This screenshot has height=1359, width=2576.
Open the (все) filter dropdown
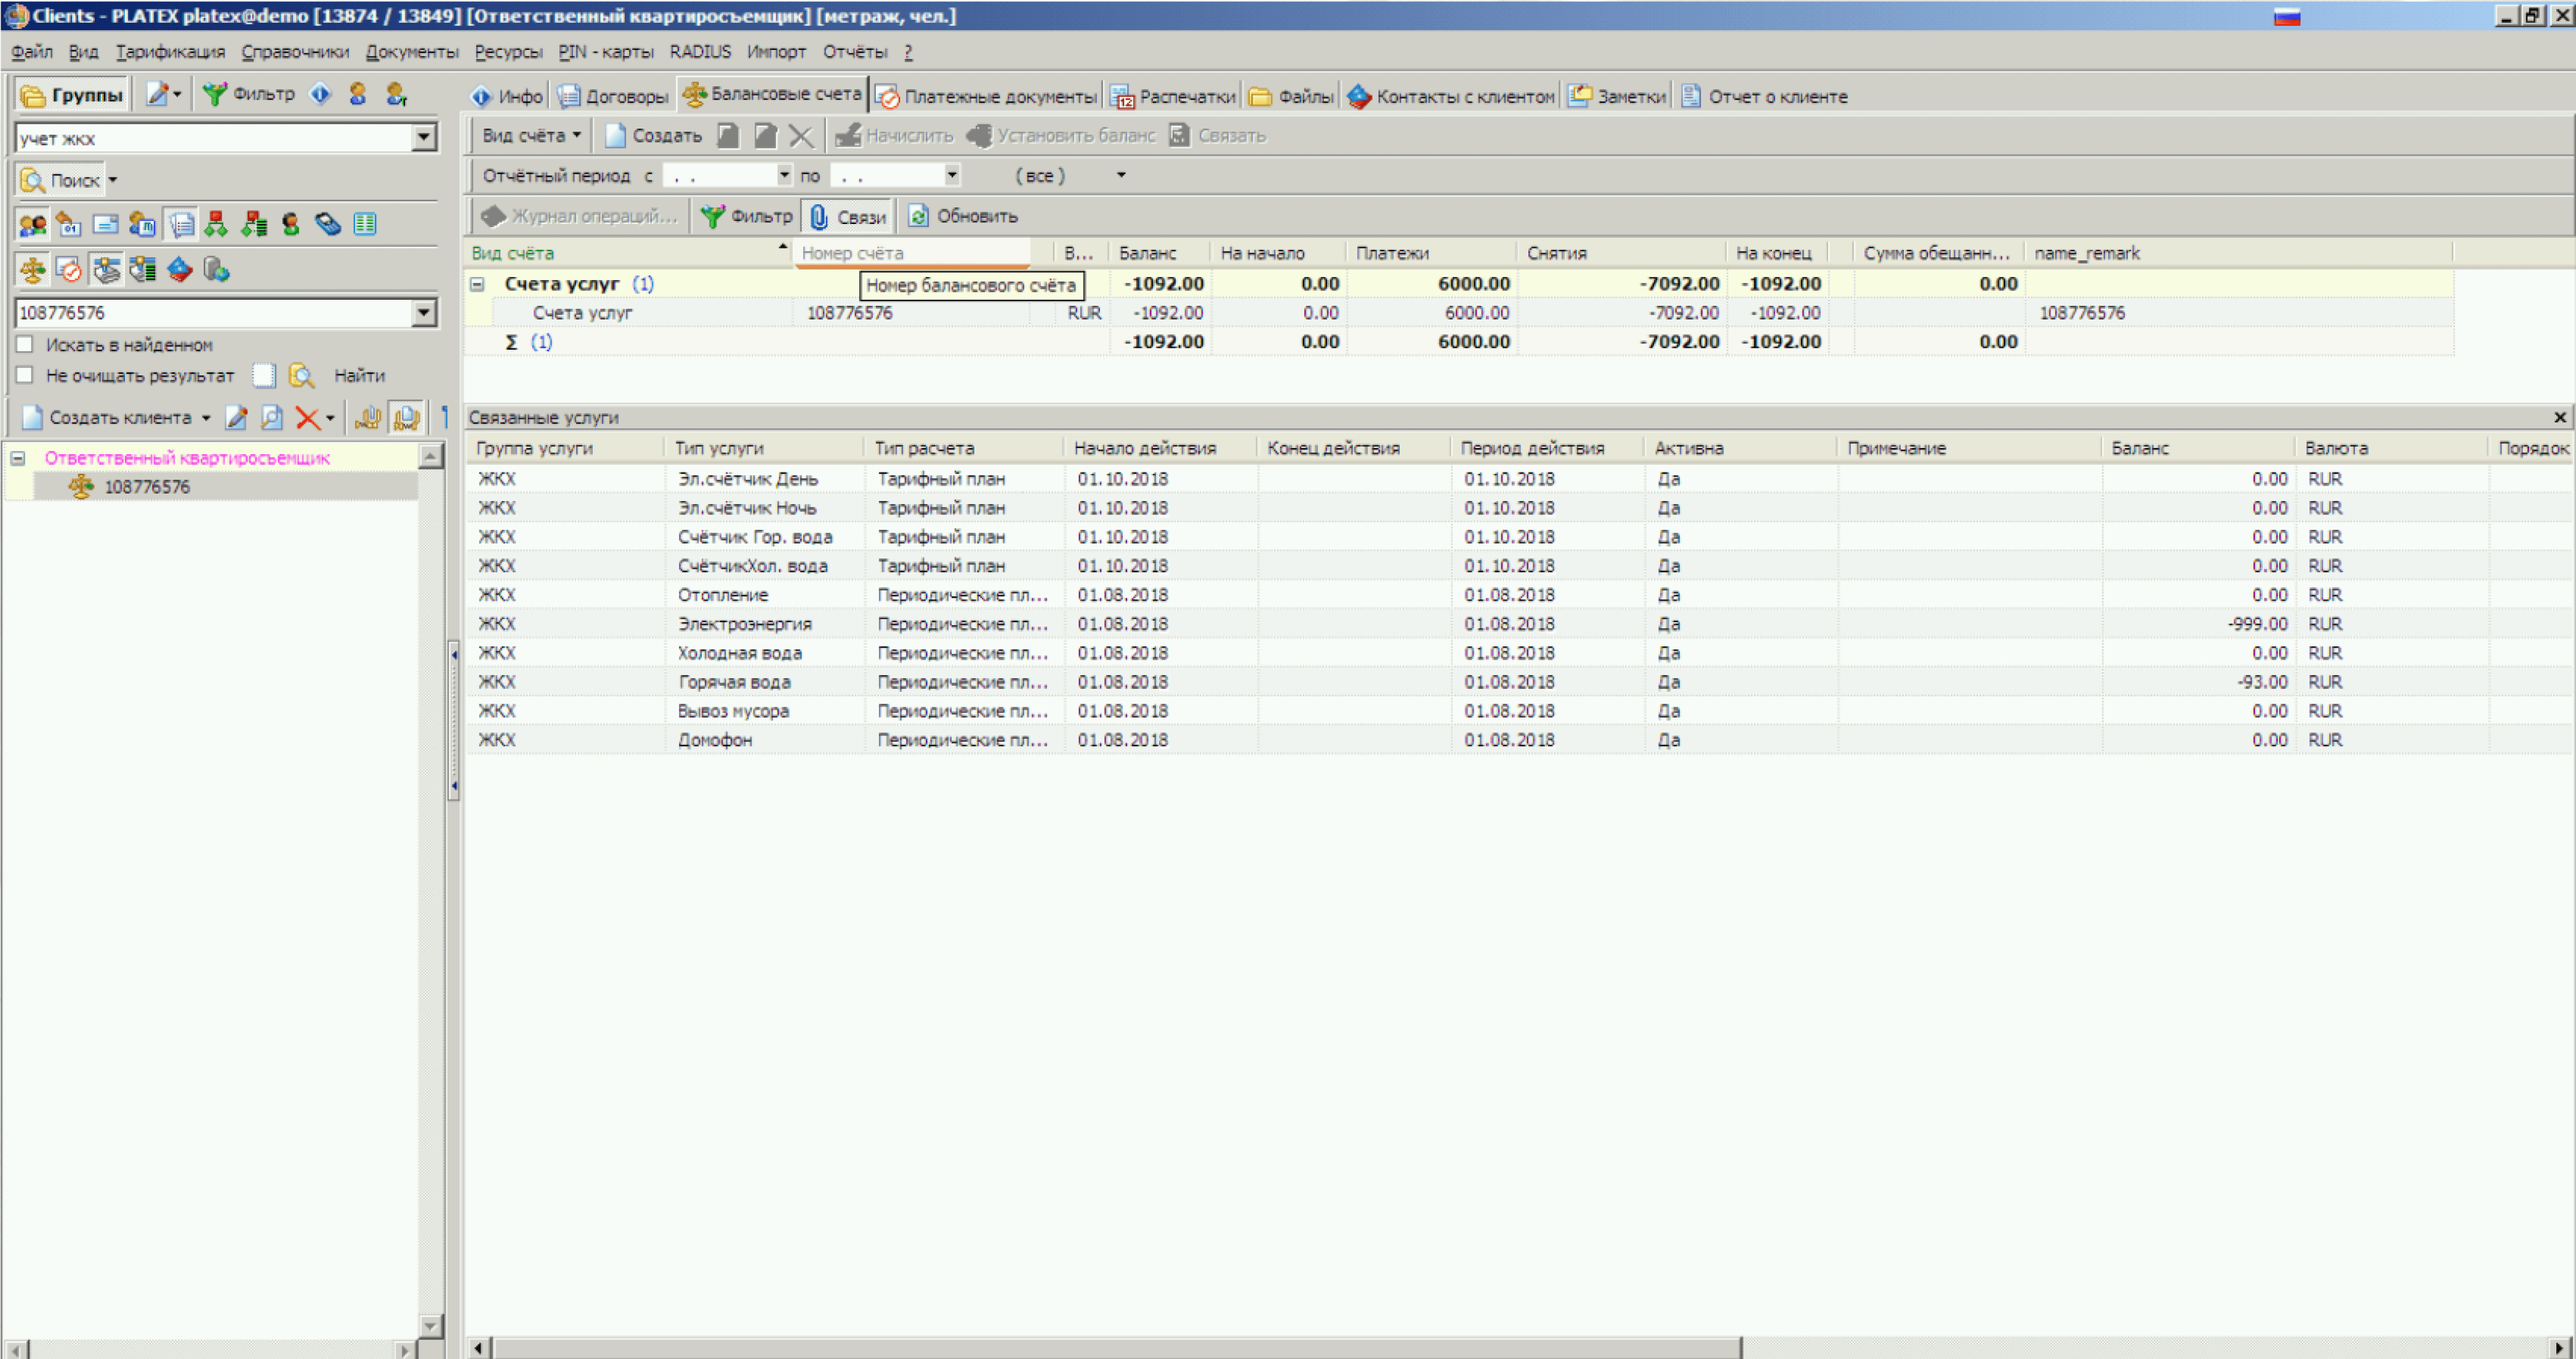coord(1120,175)
